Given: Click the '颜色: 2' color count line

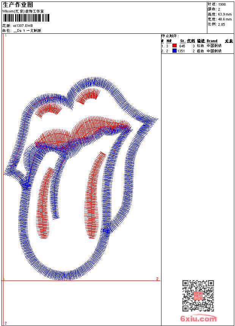Looking at the screenshot, I should click(x=214, y=9).
